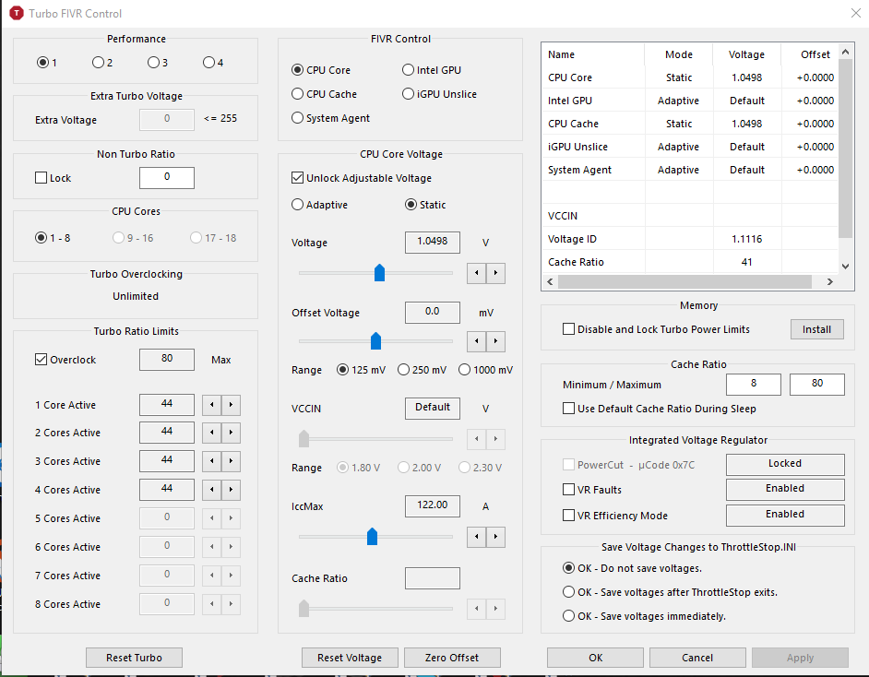Increase IccMax with the right arrow
The width and height of the screenshot is (869, 677).
[x=496, y=536]
